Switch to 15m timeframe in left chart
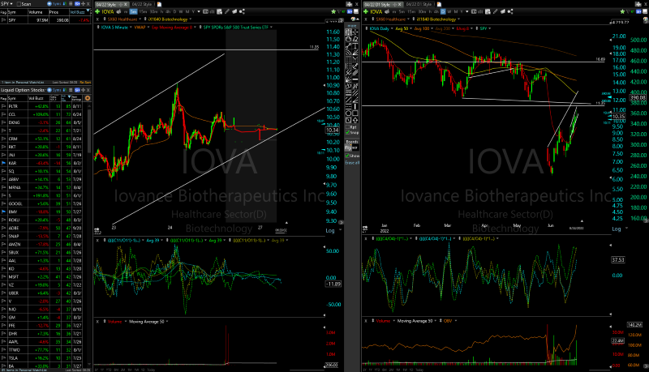The image size is (649, 372). [144, 11]
